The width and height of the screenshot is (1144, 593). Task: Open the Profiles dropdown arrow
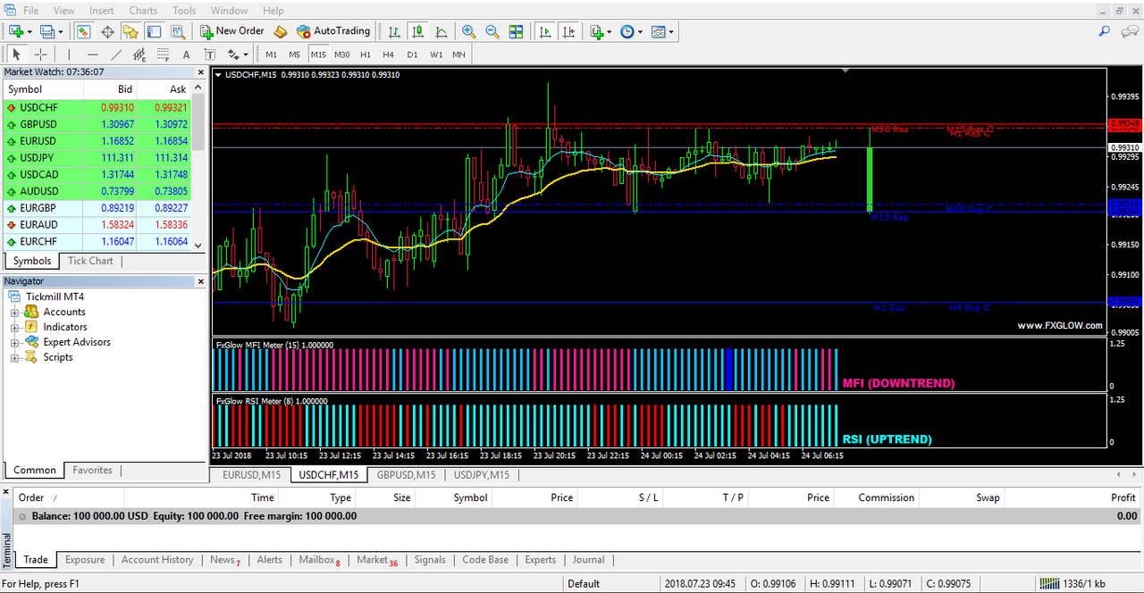(x=62, y=31)
